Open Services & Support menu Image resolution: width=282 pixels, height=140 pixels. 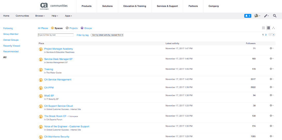pyautogui.click(x=167, y=6)
